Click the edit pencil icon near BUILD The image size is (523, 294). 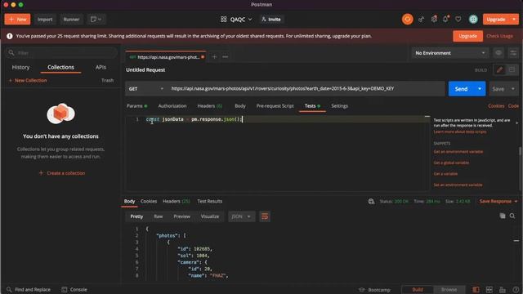[x=499, y=70]
